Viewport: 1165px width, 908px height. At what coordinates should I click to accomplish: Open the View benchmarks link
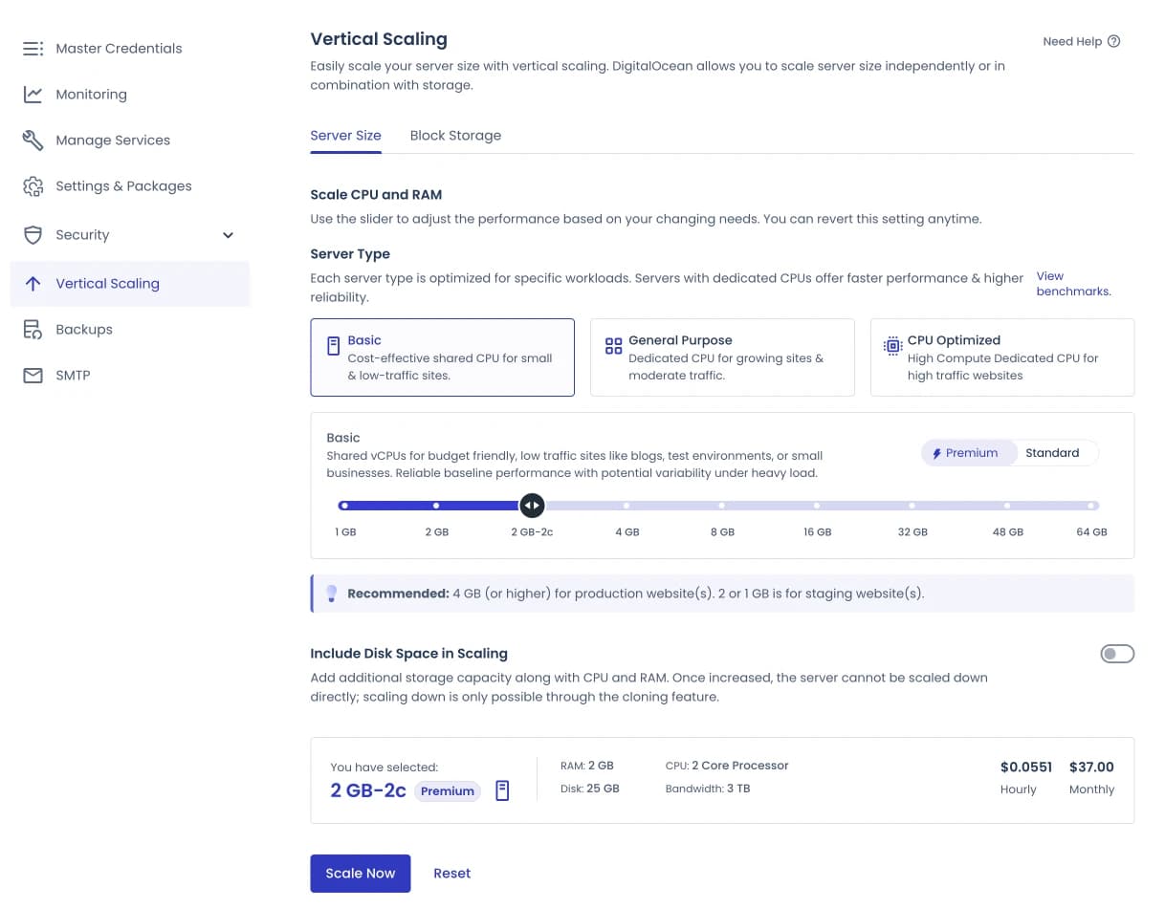[1072, 283]
